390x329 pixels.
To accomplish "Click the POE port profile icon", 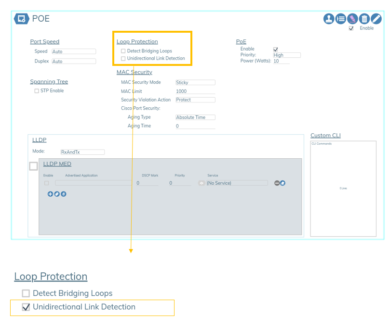I will click(x=22, y=19).
